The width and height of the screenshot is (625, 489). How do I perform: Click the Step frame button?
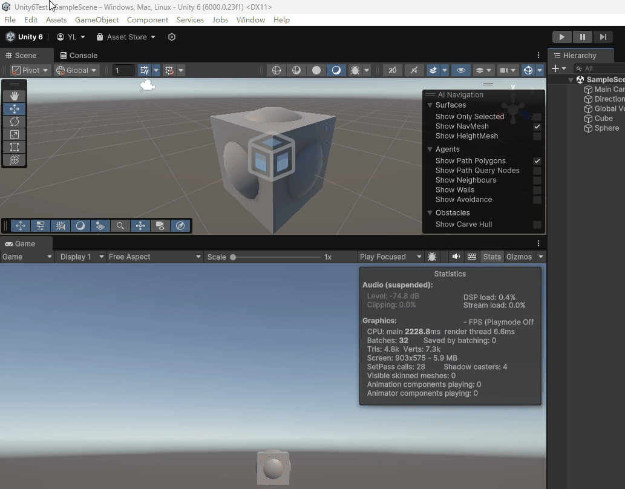603,37
